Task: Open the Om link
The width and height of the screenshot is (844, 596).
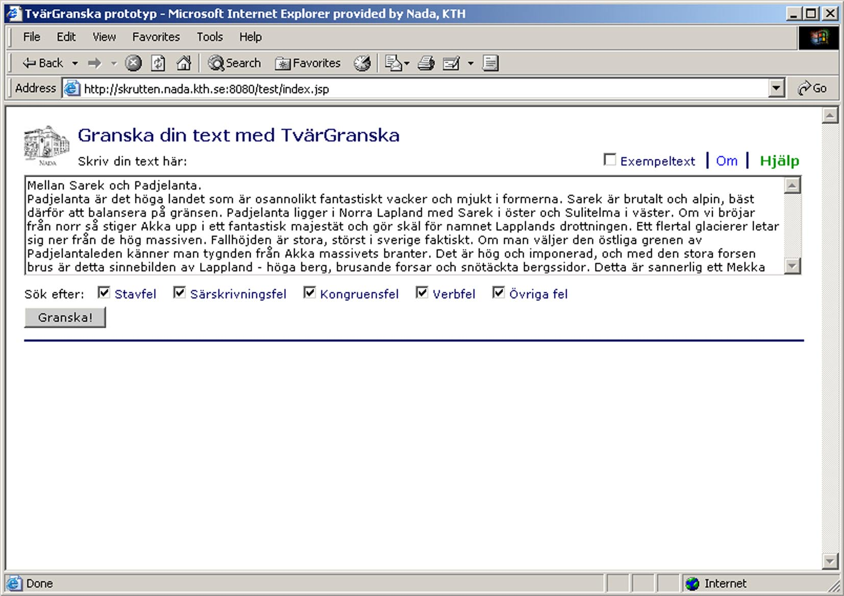Action: click(727, 161)
